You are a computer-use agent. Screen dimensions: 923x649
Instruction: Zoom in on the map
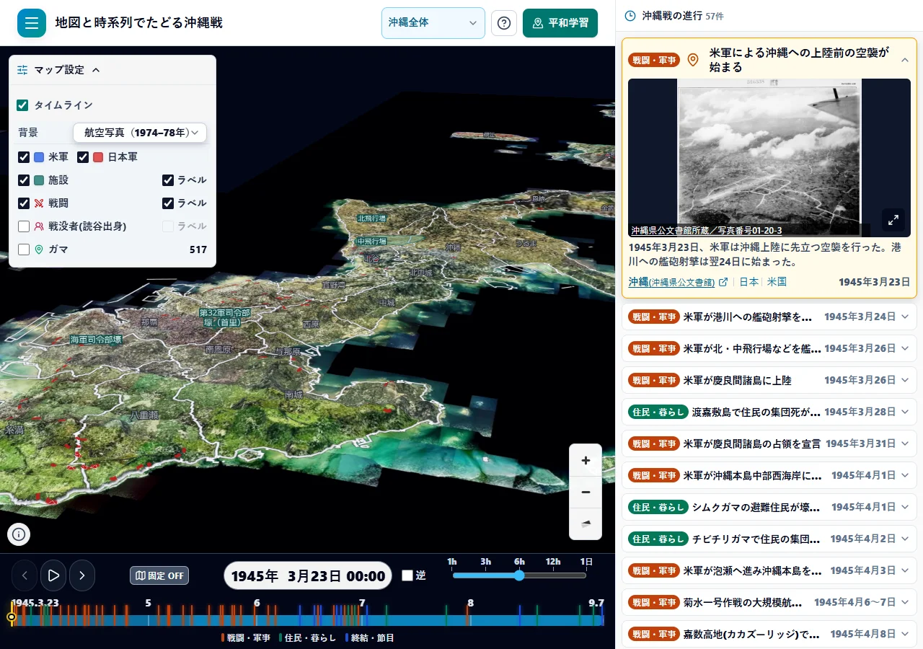[586, 460]
